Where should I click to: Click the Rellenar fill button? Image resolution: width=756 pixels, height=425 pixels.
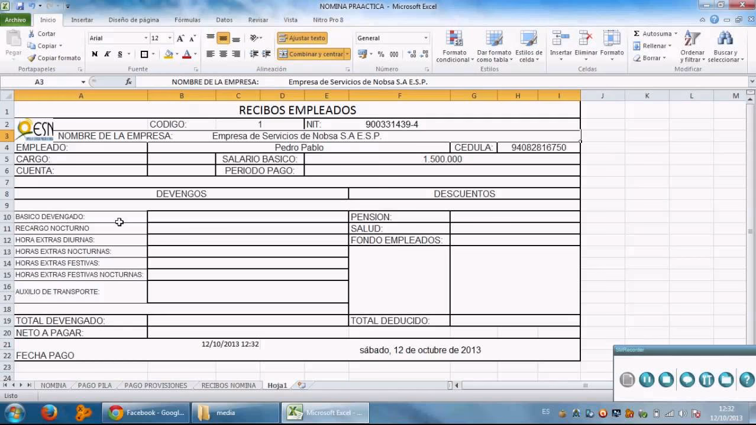coord(652,46)
